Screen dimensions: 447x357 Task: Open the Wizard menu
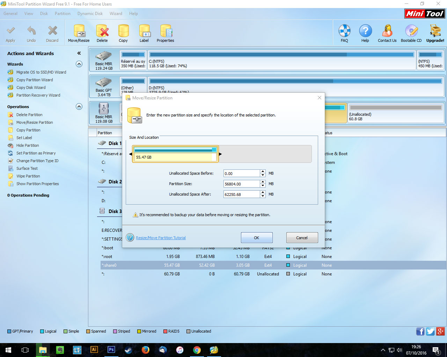point(116,14)
